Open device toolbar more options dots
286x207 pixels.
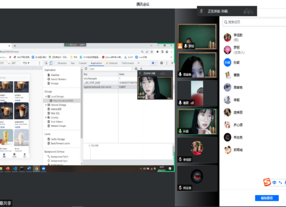40,63
